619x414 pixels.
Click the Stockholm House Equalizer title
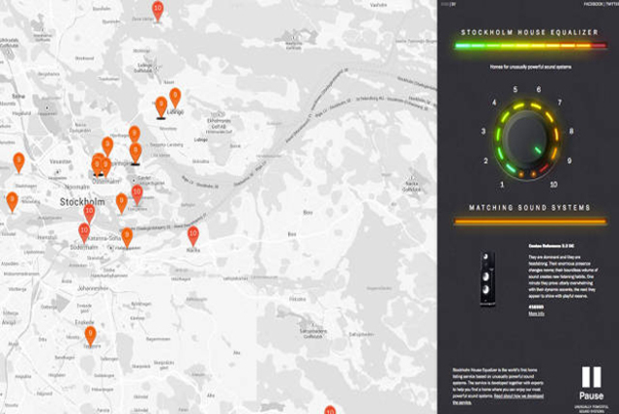tap(530, 32)
